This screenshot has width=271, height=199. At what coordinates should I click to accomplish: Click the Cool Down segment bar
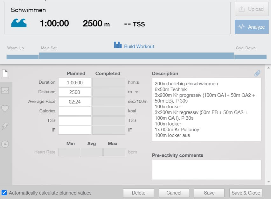click(x=251, y=57)
